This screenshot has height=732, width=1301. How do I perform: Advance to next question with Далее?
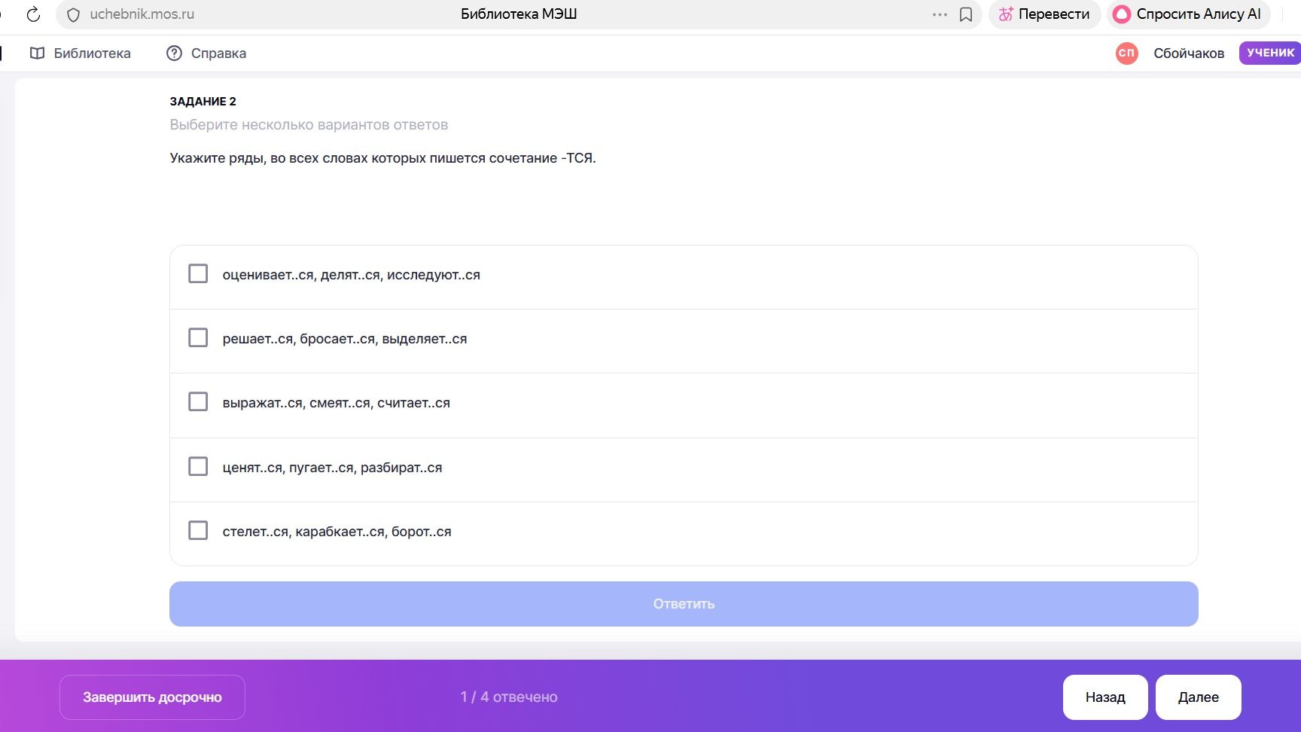1199,697
